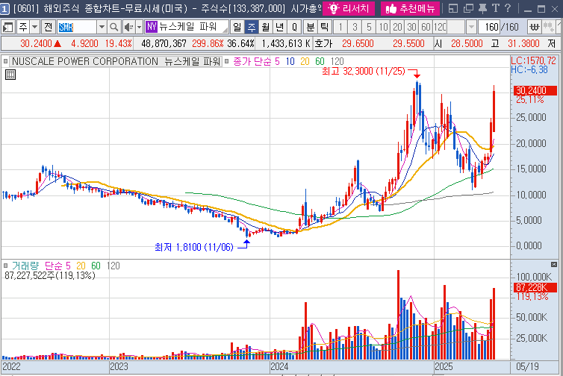Switch to monthly chart with 월

(x=265, y=27)
